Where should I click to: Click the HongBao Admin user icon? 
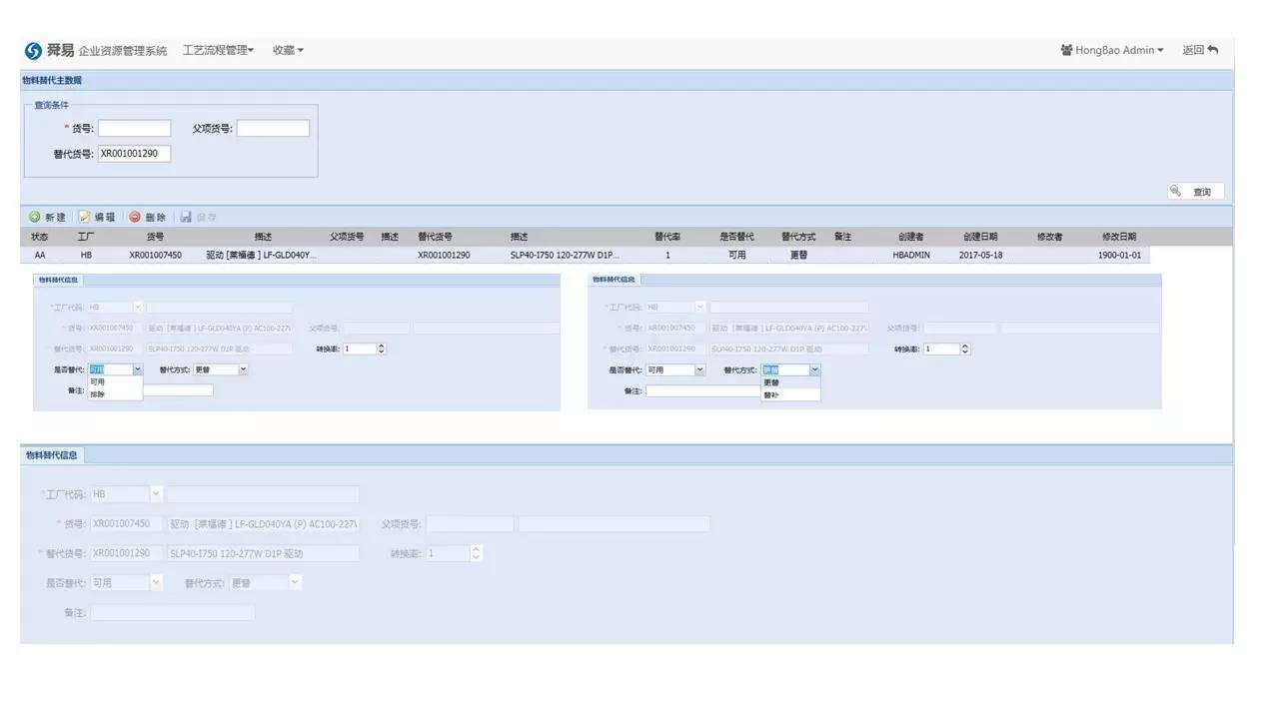[1066, 50]
